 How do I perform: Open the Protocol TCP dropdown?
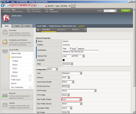point(66,78)
